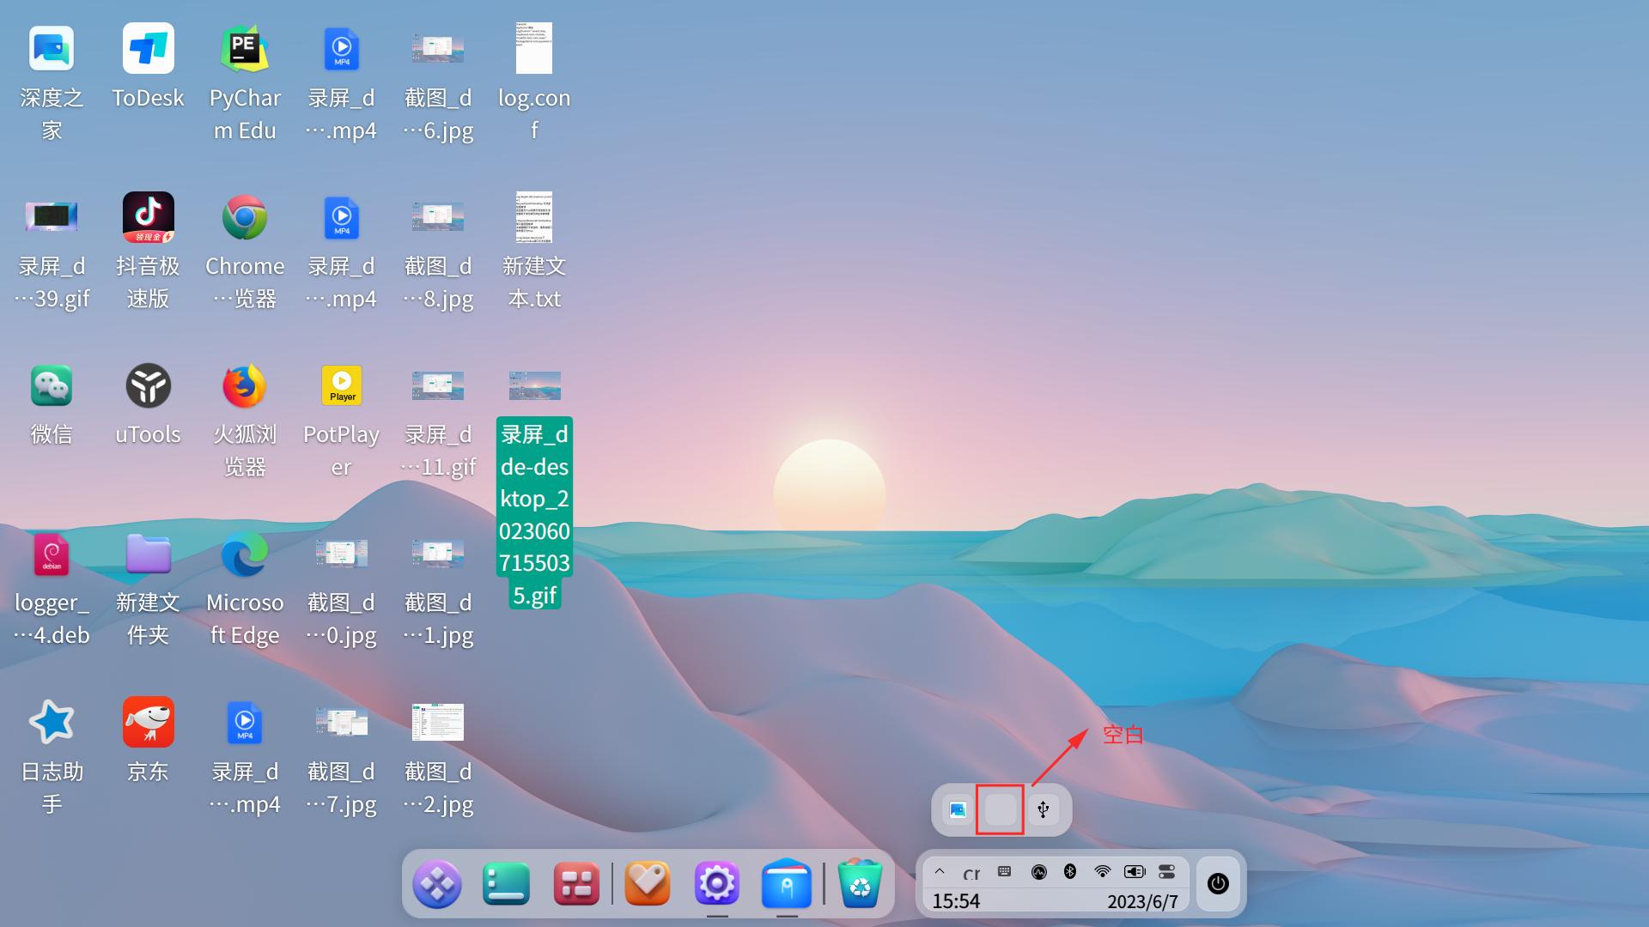
Task: Click the shutdown power button in the dock
Action: (x=1218, y=883)
